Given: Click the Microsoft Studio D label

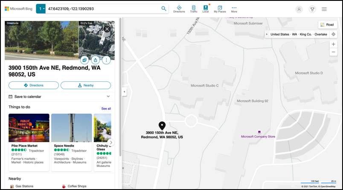Looking at the screenshot, I should coord(309,73).
